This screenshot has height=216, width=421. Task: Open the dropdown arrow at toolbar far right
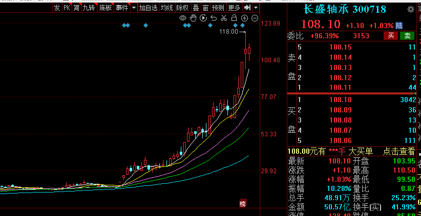tap(256, 8)
